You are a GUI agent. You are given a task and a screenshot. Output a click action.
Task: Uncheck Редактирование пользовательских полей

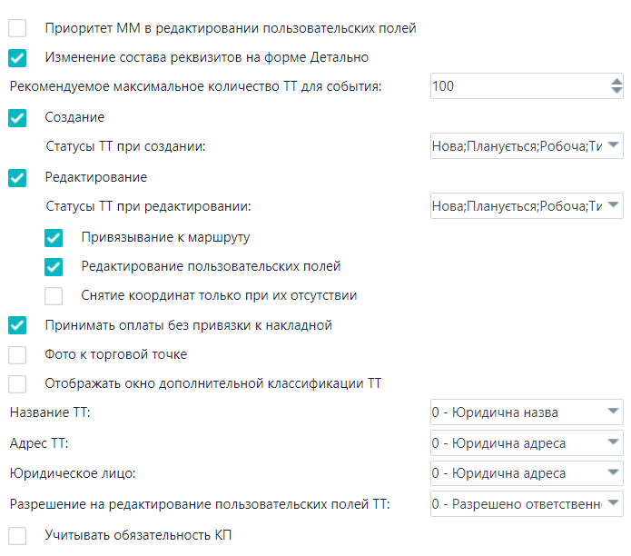pyautogui.click(x=54, y=266)
